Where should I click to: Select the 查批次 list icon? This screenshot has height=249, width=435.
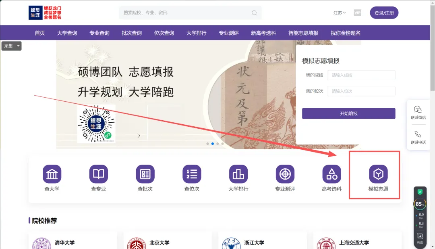tap(145, 174)
